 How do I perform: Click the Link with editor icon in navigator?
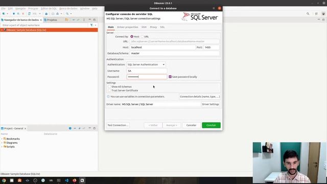tap(78, 19)
